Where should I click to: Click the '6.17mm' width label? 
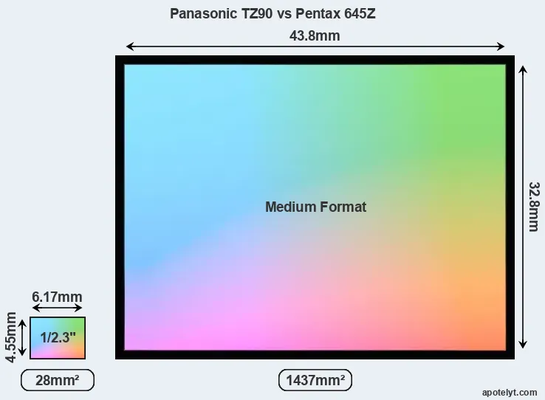pyautogui.click(x=57, y=297)
